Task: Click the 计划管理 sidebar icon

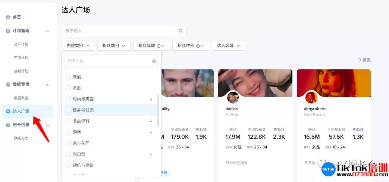Action: [8, 31]
